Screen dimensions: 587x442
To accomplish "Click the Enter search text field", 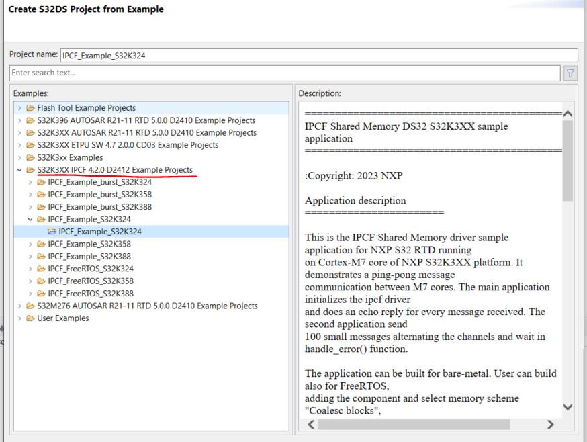I will pos(201,73).
